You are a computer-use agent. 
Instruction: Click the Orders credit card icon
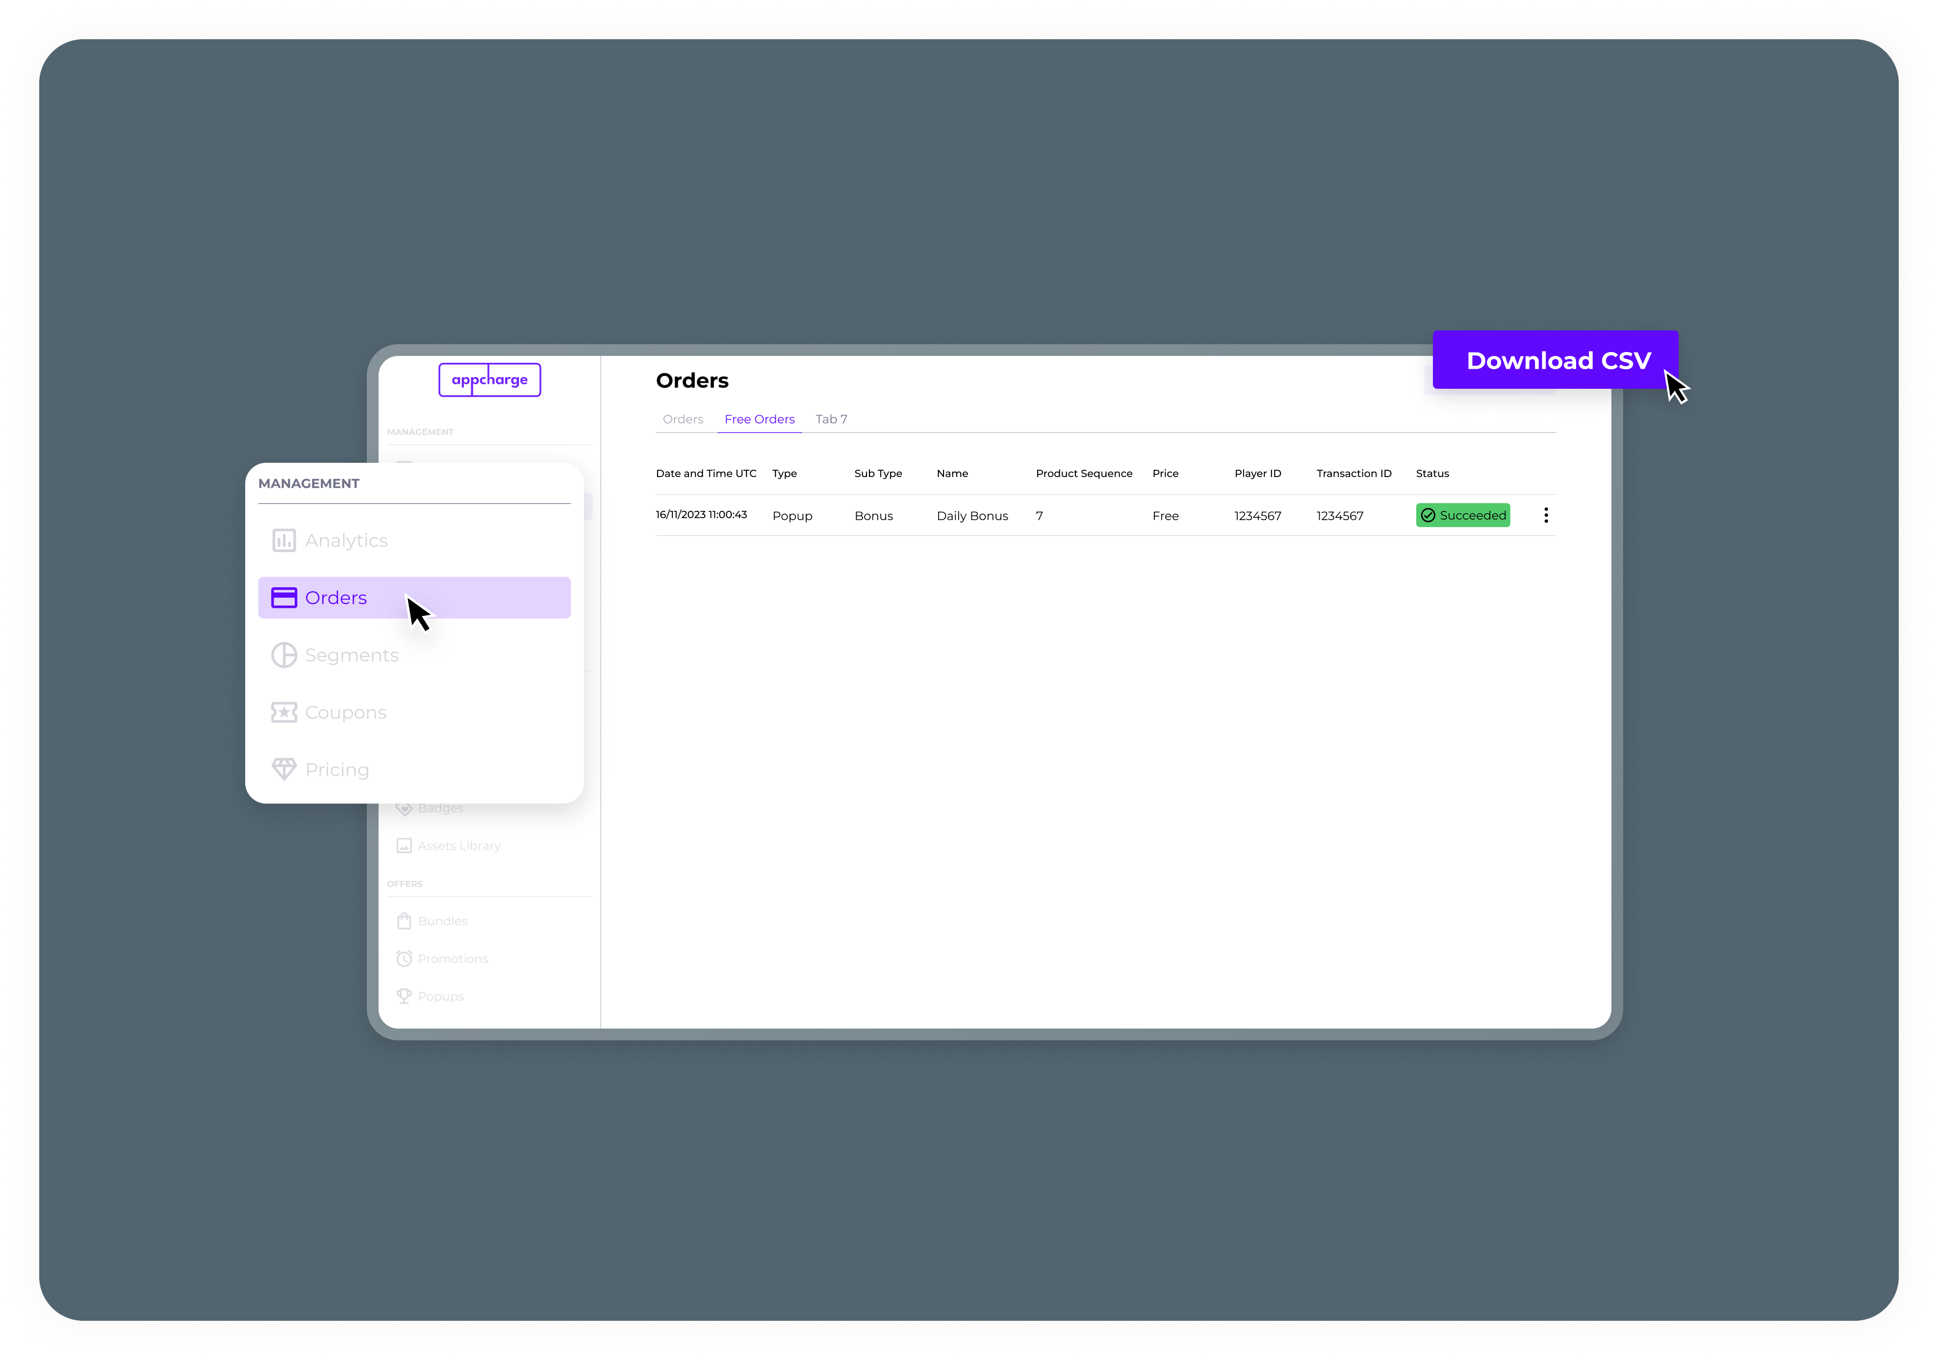coord(283,597)
